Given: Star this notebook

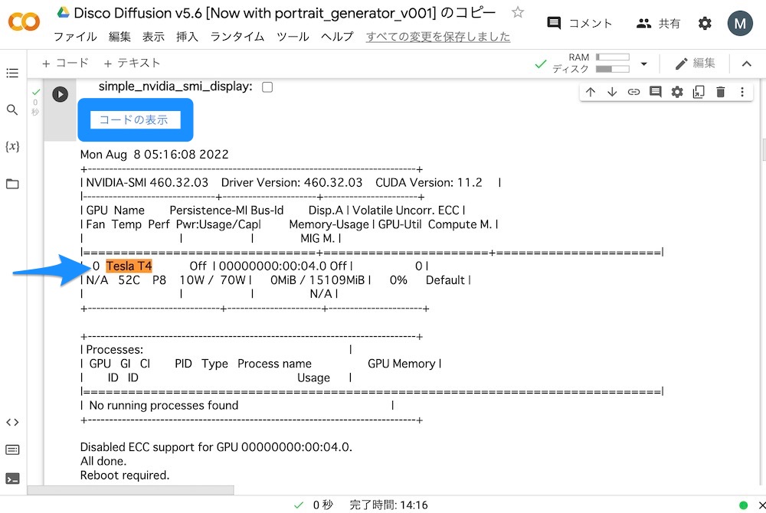Looking at the screenshot, I should click(517, 12).
